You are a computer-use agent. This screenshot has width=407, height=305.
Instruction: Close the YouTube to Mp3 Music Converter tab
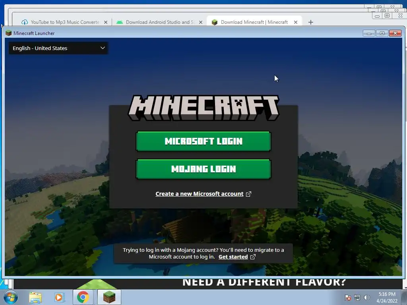(x=106, y=22)
